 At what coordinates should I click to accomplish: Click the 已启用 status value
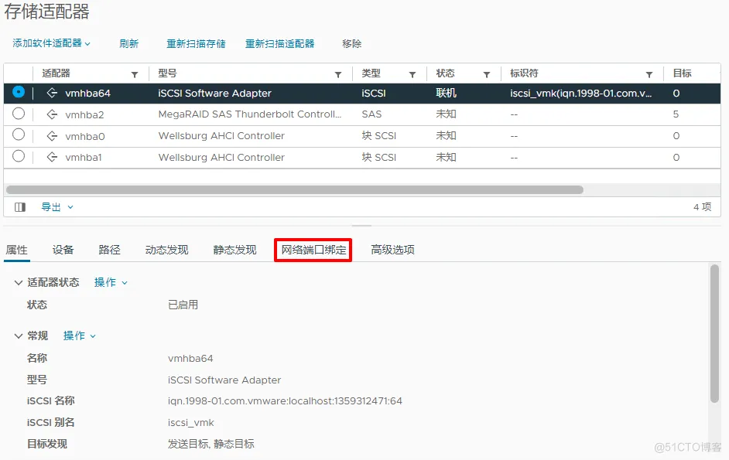pos(183,305)
